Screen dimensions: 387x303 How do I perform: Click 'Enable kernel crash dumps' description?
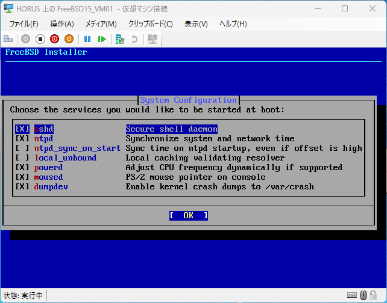point(219,186)
